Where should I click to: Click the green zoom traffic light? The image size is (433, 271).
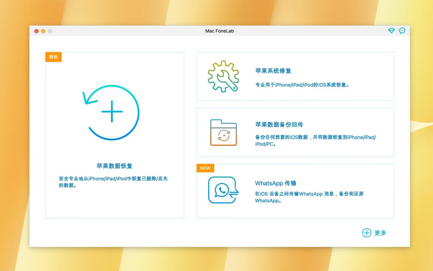(50, 31)
